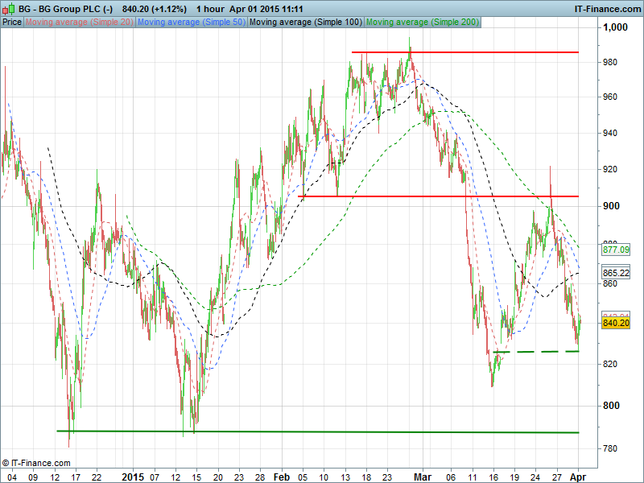This screenshot has width=644, height=483.
Task: Click the candlestick chart icon beside BG title
Action: [9, 8]
